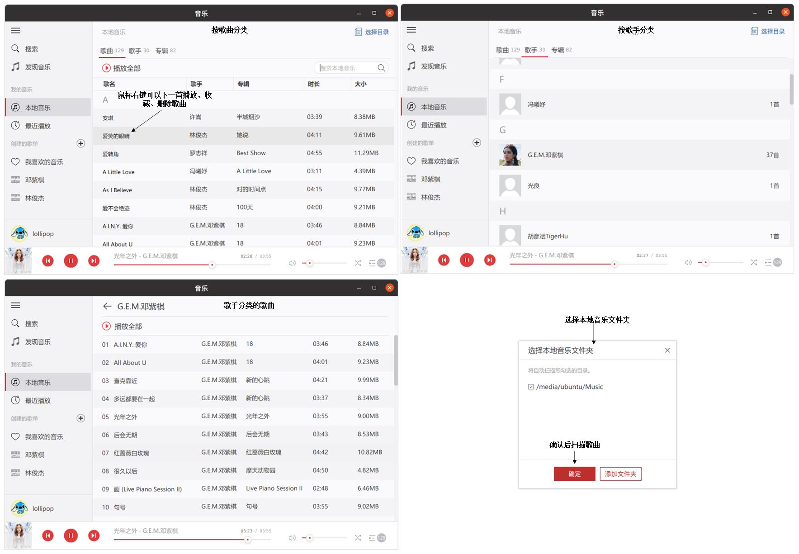Select the song 爱笑的眼睛 in the songs list
Image resolution: width=799 pixels, height=554 pixels.
click(x=243, y=135)
